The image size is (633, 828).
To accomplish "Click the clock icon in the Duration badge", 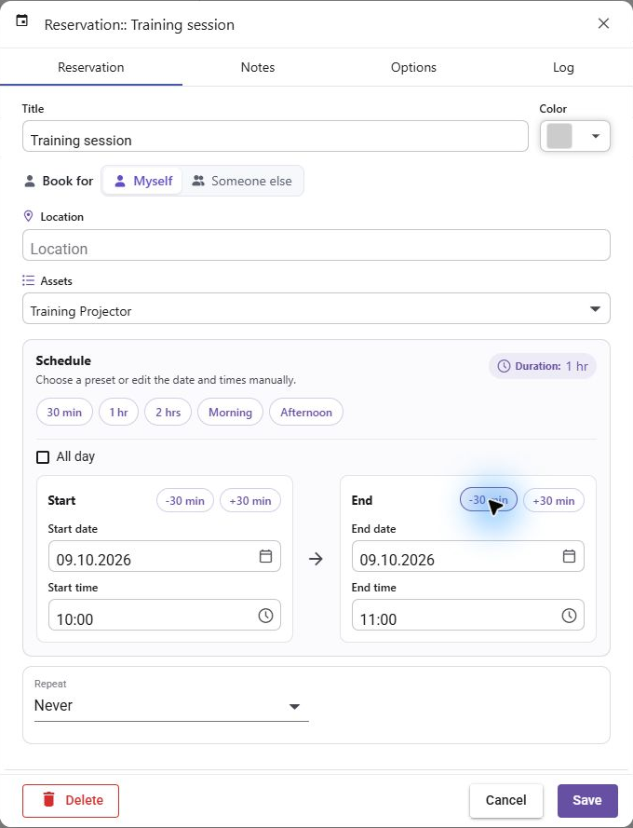I will tap(504, 366).
